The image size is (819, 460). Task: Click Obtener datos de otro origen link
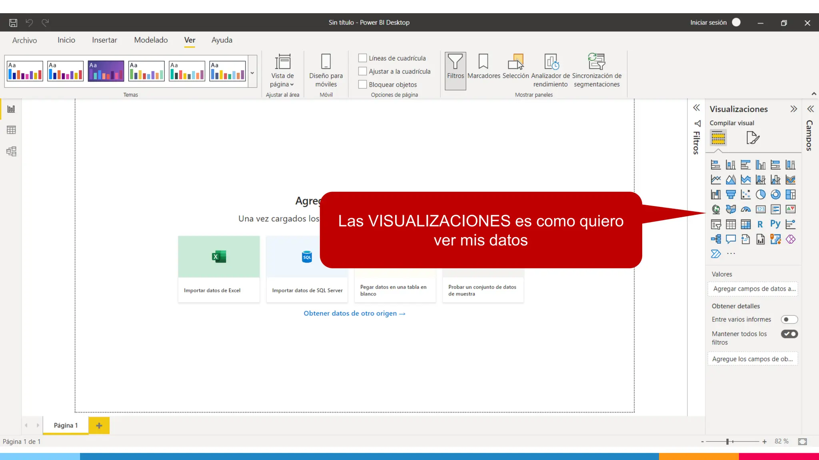coord(354,313)
